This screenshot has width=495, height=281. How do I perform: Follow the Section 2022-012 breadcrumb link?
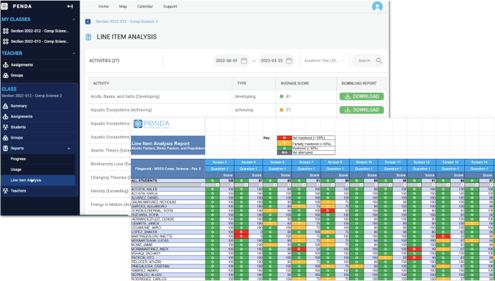click(x=127, y=21)
